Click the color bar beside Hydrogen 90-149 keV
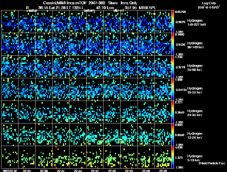Viewport: 227px width, 172px height. coord(173,44)
